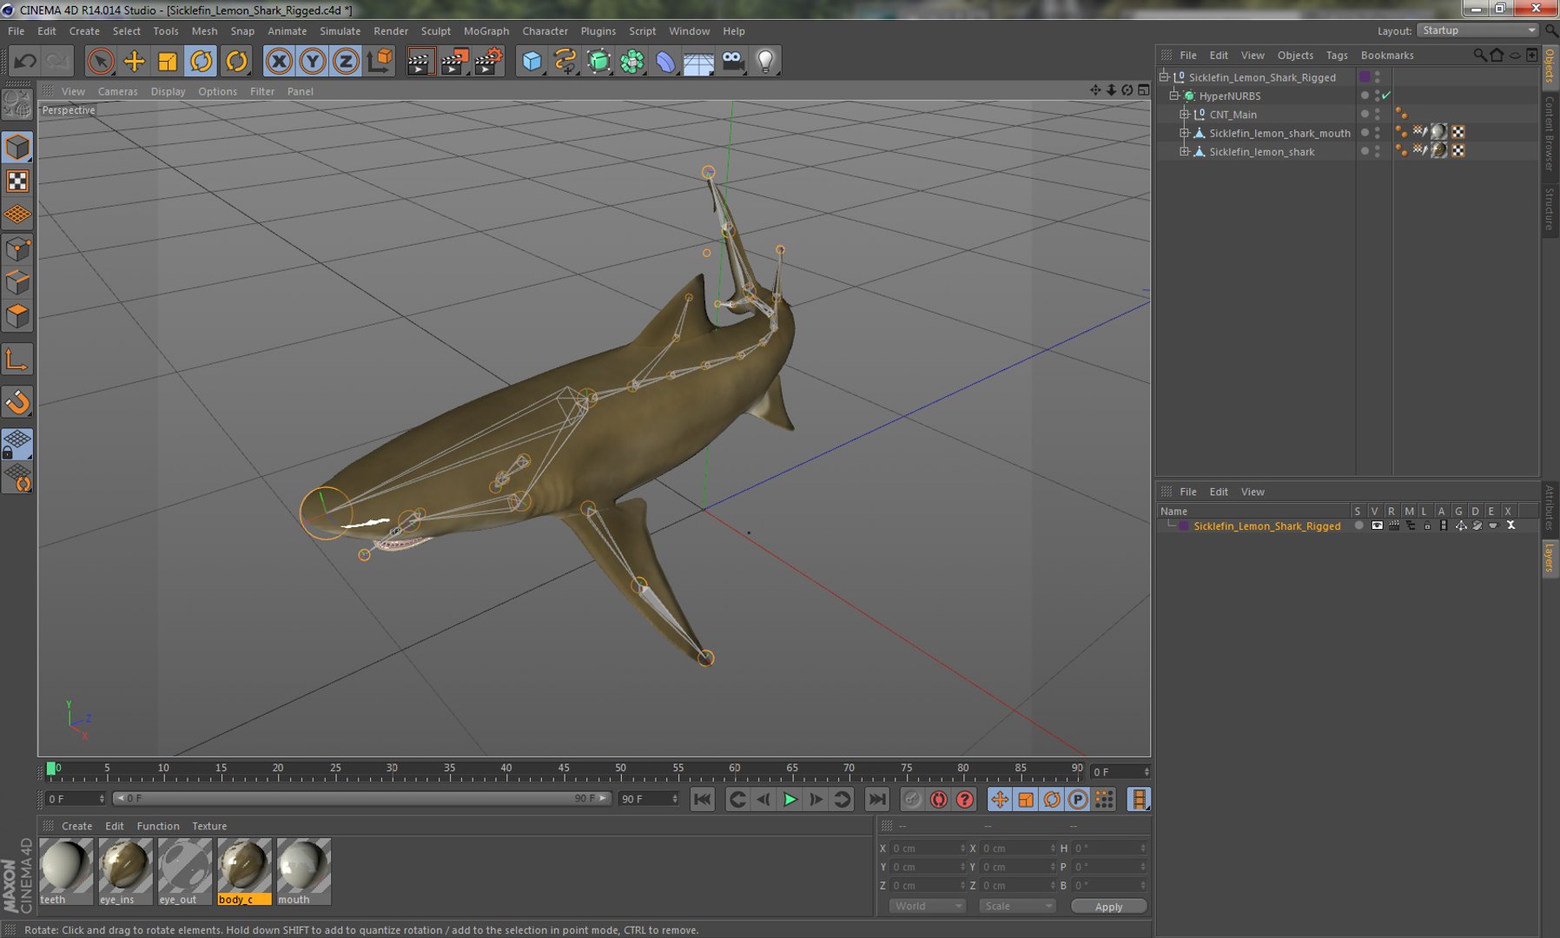Open the Sculpt menu
This screenshot has width=1560, height=938.
tap(435, 30)
